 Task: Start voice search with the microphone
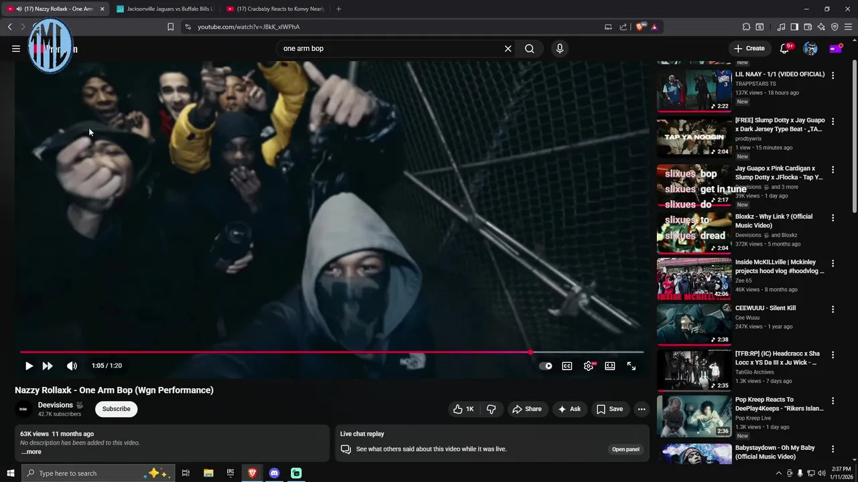[560, 48]
